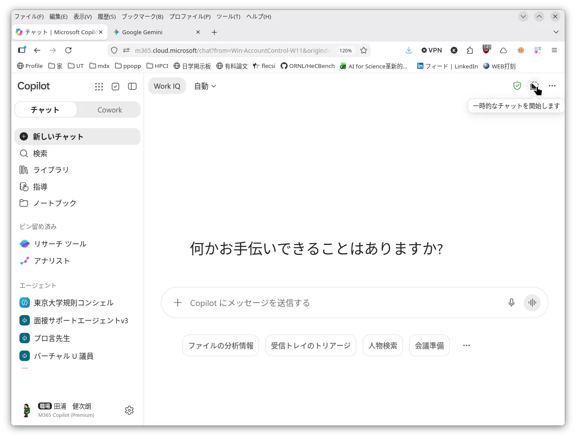This screenshot has height=438, width=576.
Task: Click the tasks checkbox icon beside Copilot
Action: pyautogui.click(x=115, y=87)
